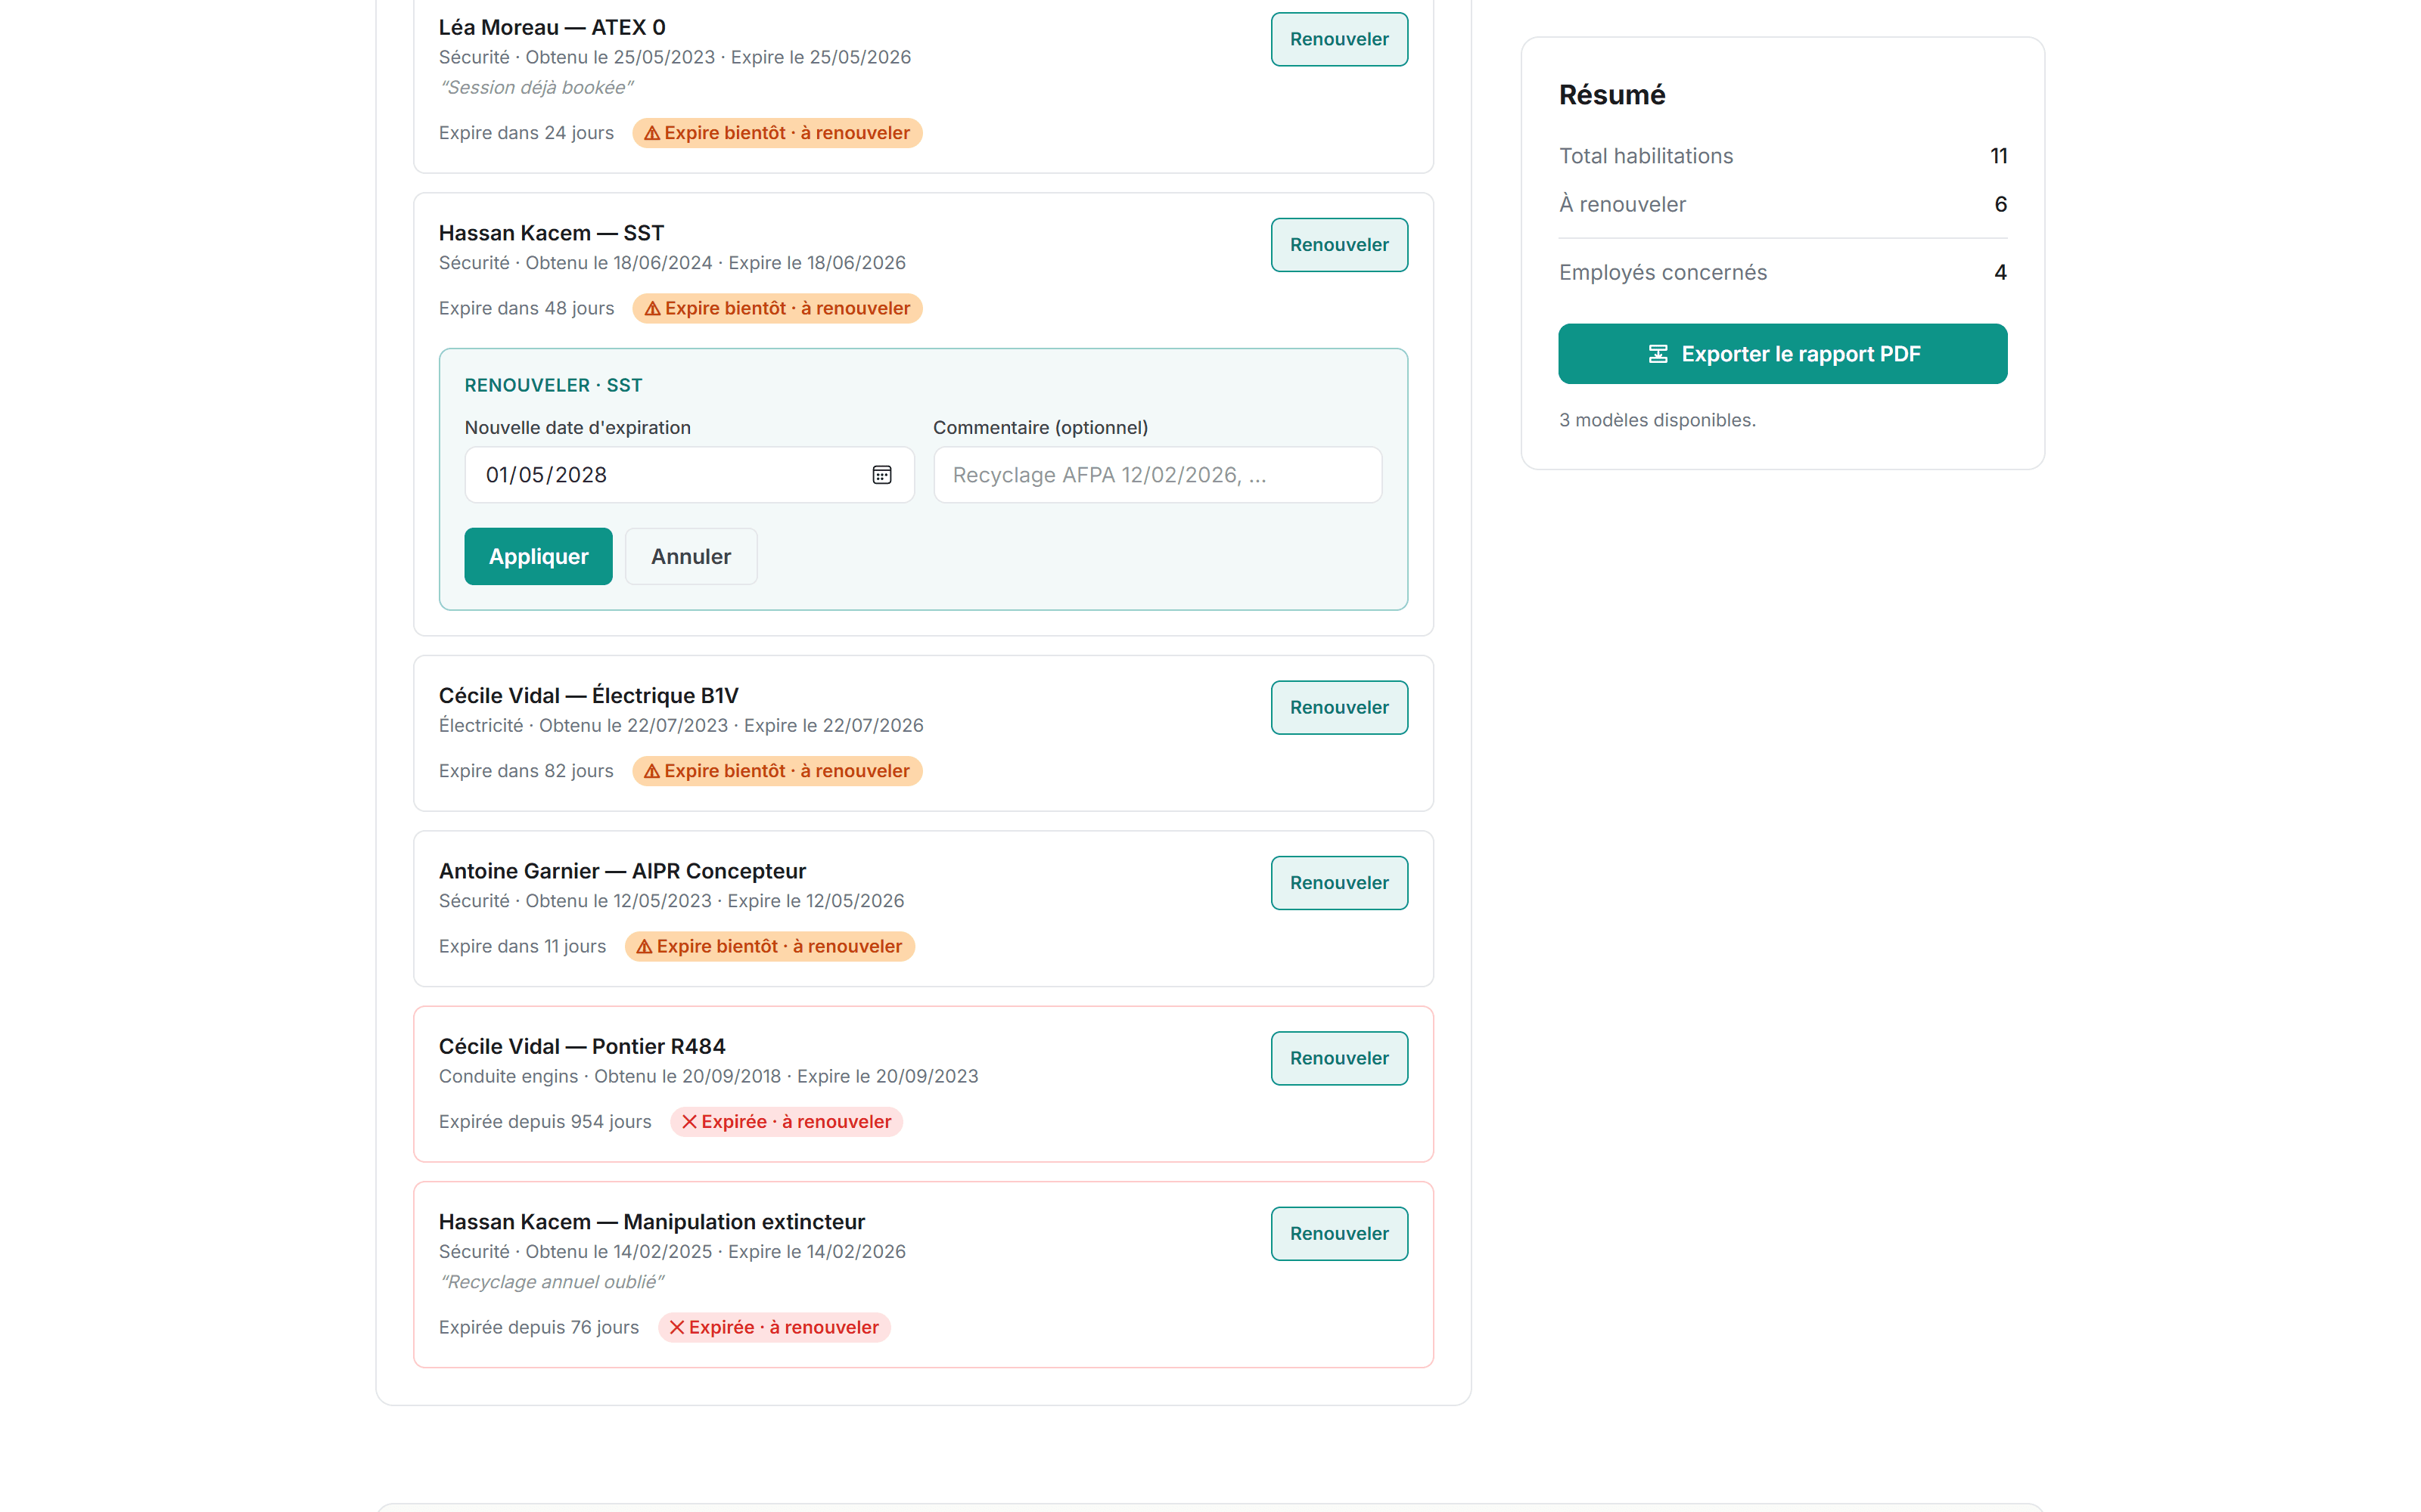Image resolution: width=2421 pixels, height=1512 pixels.
Task: Click the warning icon on the AIPR Concepteur badge
Action: [645, 946]
